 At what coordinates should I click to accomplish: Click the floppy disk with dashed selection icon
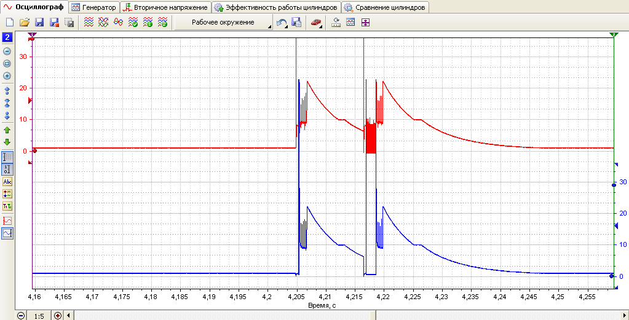point(69,23)
